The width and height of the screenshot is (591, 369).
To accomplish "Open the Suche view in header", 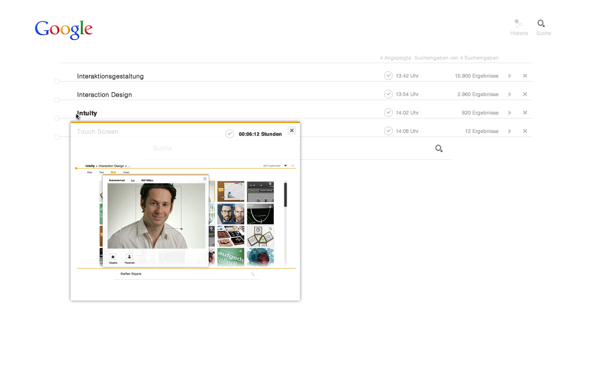I will [543, 27].
